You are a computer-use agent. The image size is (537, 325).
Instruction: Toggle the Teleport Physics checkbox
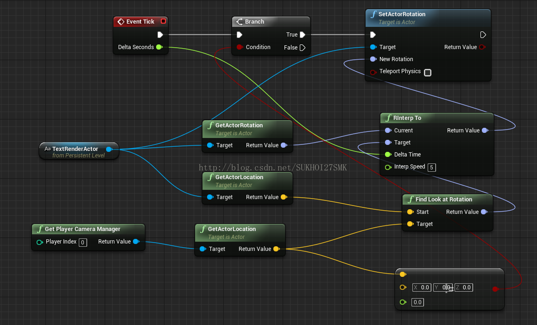click(x=427, y=72)
